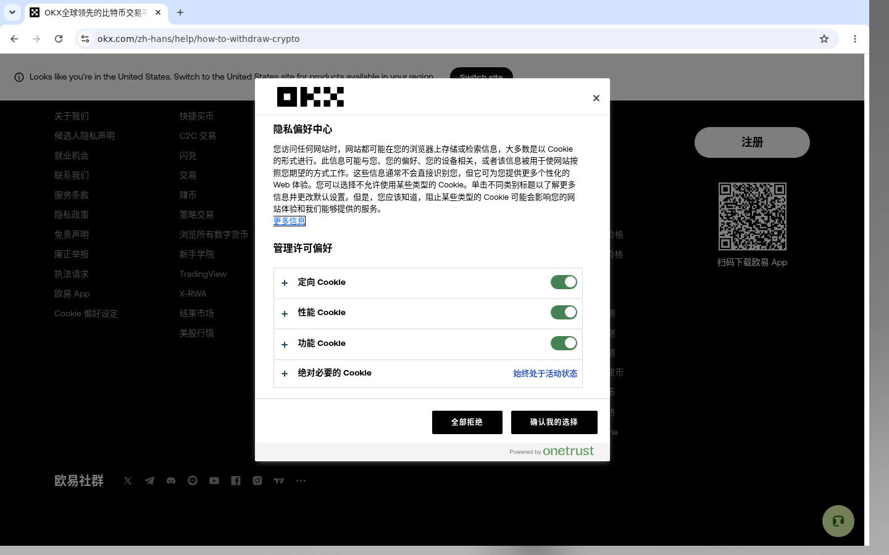Image resolution: width=889 pixels, height=555 pixels.
Task: Open the 欧易 App footer link
Action: (72, 294)
